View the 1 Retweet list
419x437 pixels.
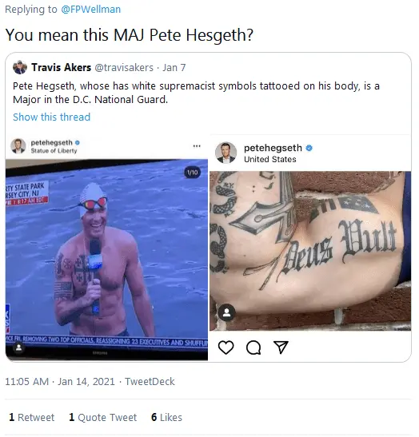coord(31,417)
